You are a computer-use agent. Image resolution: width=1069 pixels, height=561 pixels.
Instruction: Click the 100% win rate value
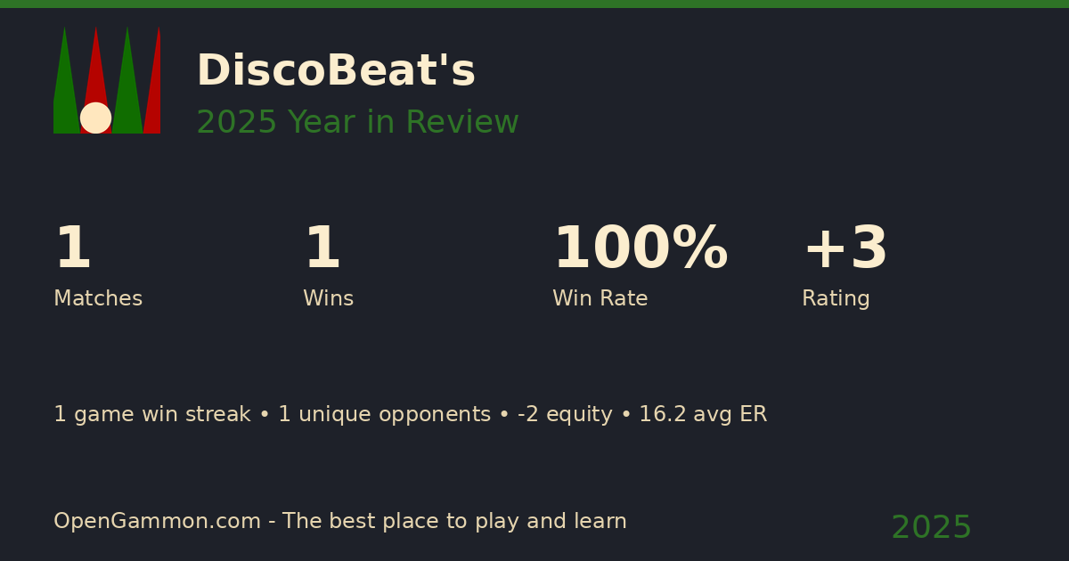point(640,249)
